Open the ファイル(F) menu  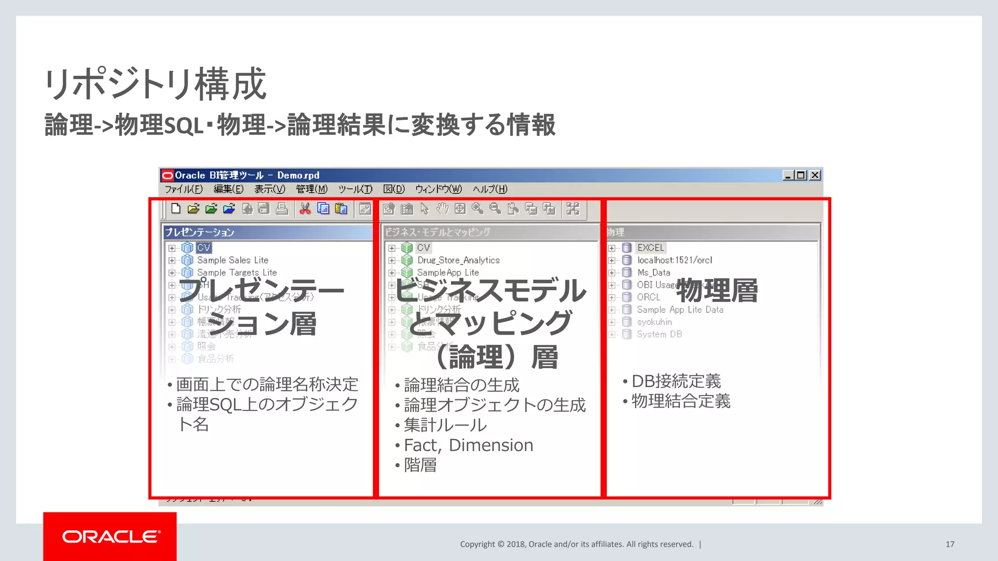(x=184, y=189)
